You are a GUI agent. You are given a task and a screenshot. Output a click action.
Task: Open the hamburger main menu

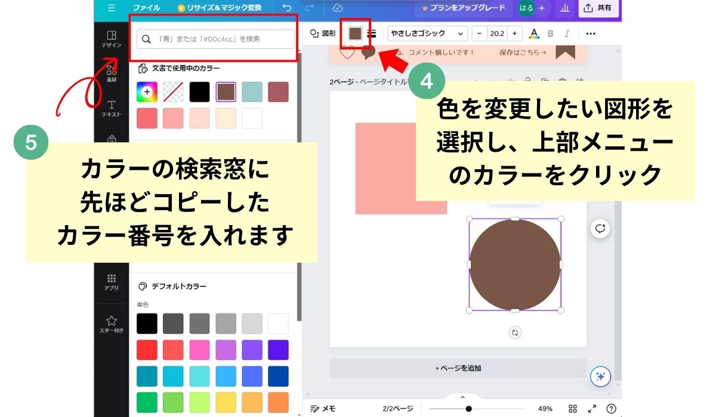pyautogui.click(x=112, y=8)
